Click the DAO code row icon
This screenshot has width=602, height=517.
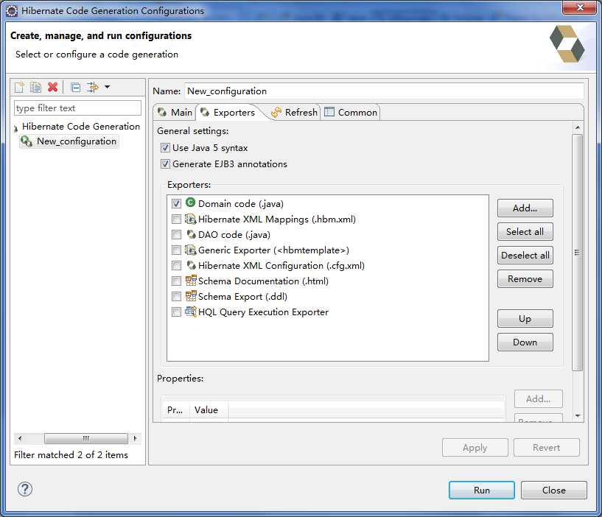(191, 234)
